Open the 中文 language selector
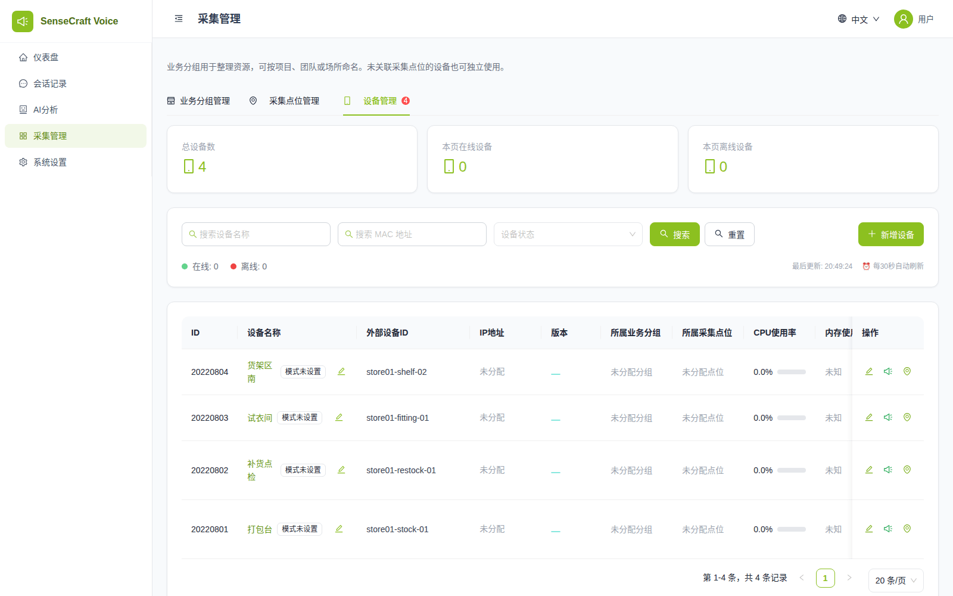Image resolution: width=953 pixels, height=596 pixels. pyautogui.click(x=858, y=19)
